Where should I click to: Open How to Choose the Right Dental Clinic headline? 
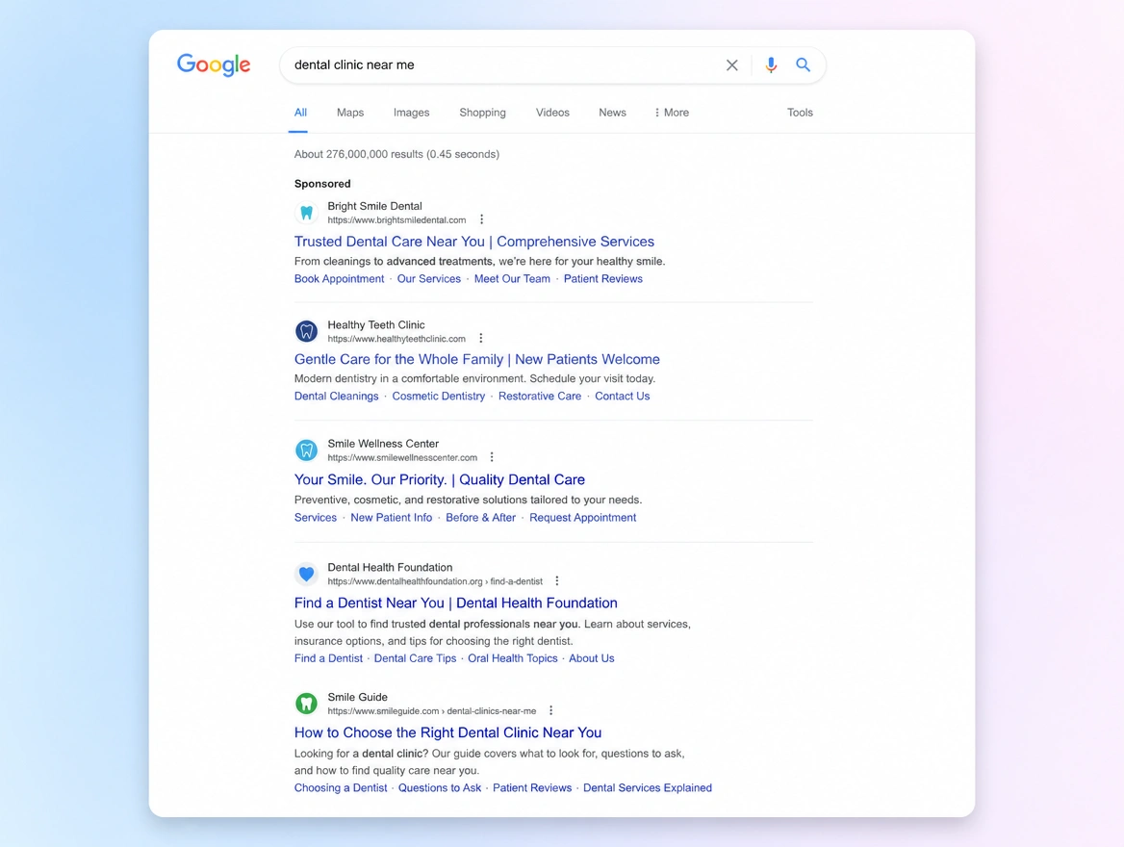coord(447,733)
